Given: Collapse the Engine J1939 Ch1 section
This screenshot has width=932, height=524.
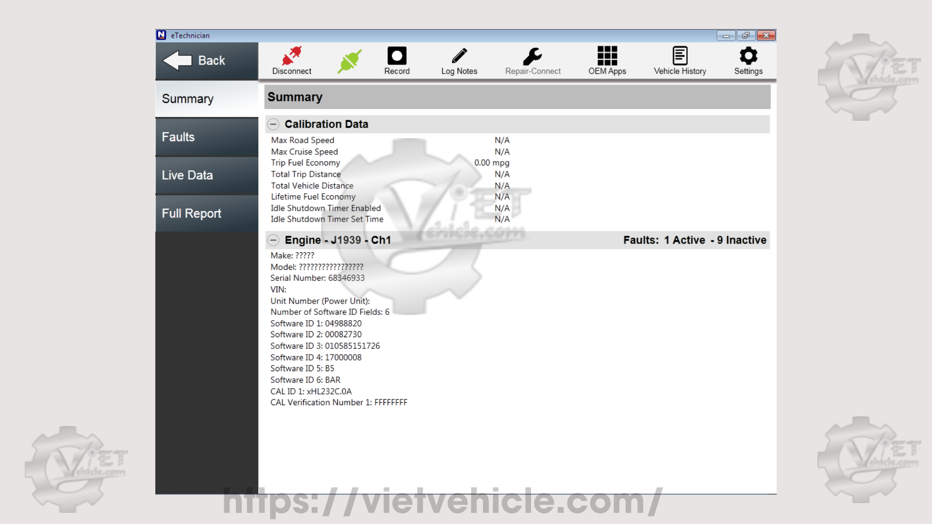Looking at the screenshot, I should (x=273, y=240).
